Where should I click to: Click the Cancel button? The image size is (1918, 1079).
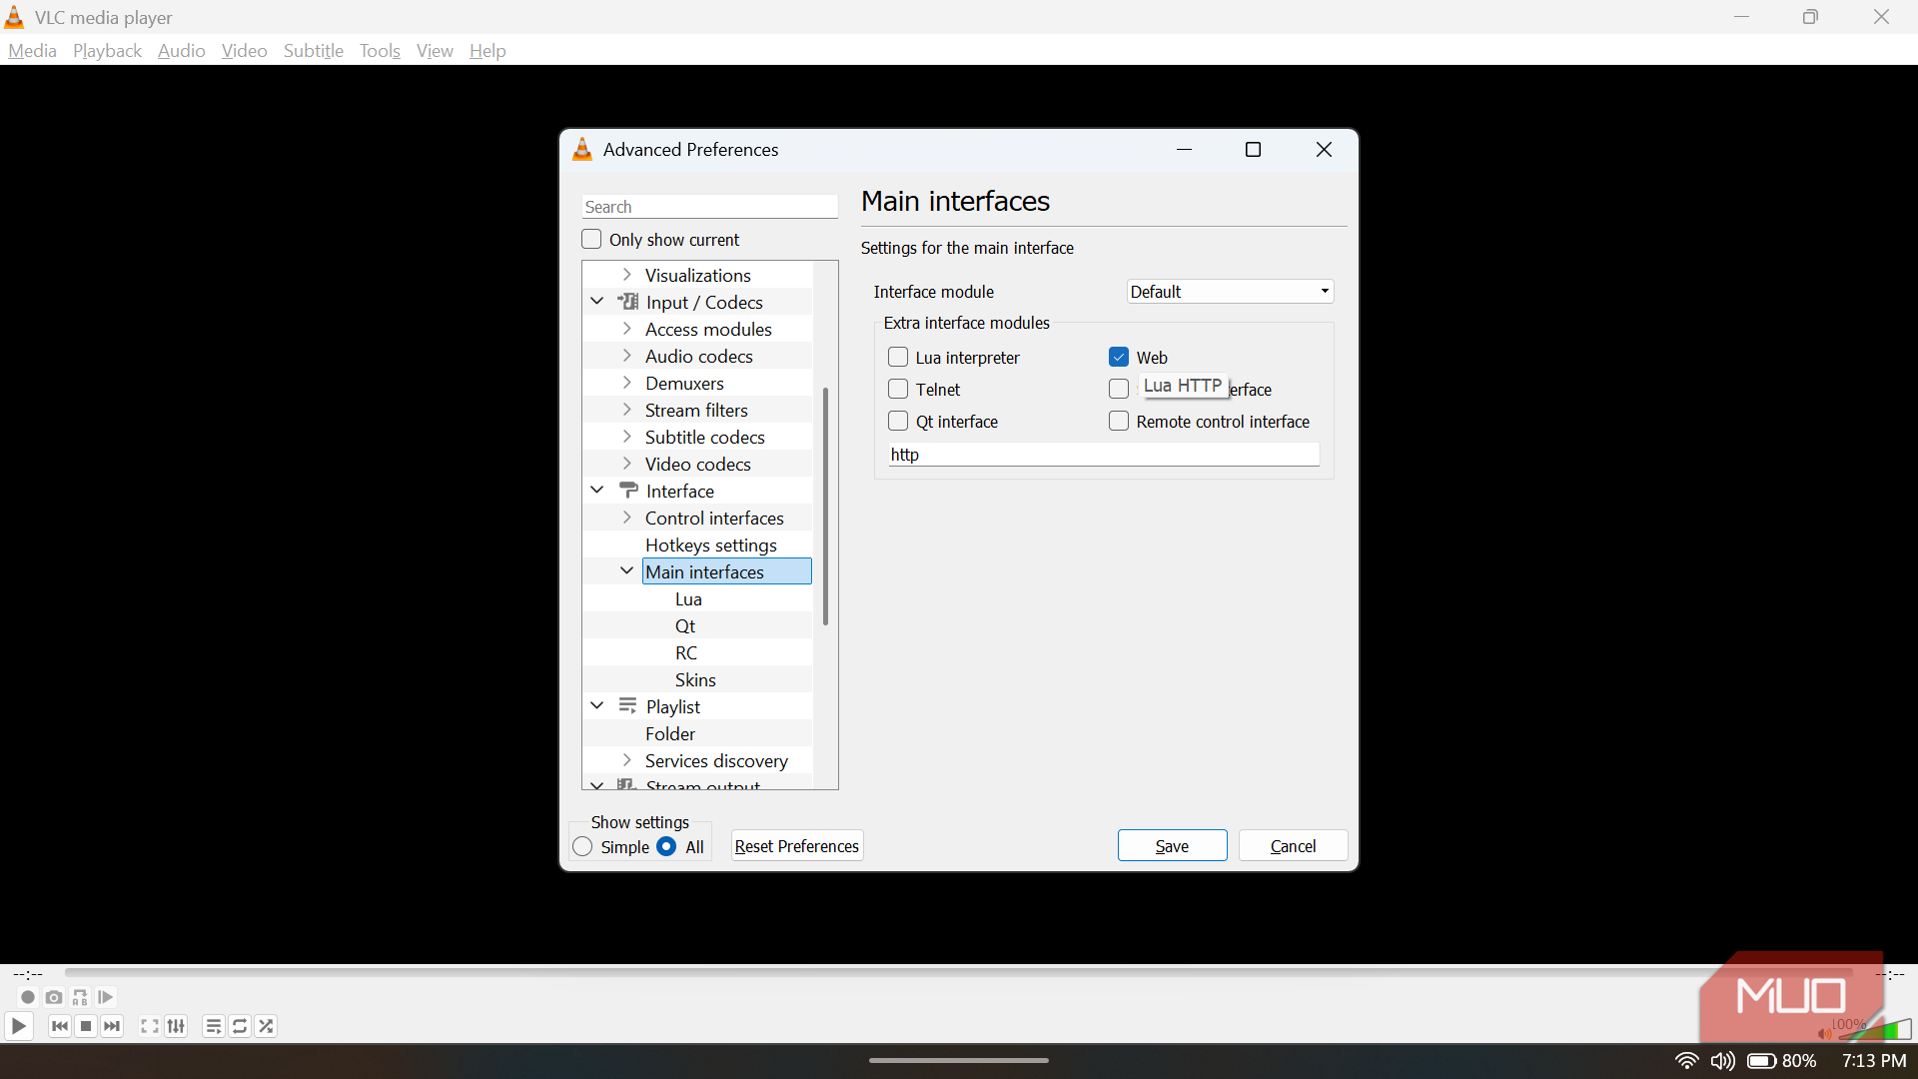(x=1293, y=846)
